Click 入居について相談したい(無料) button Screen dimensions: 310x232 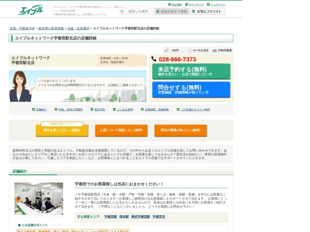pos(121,130)
